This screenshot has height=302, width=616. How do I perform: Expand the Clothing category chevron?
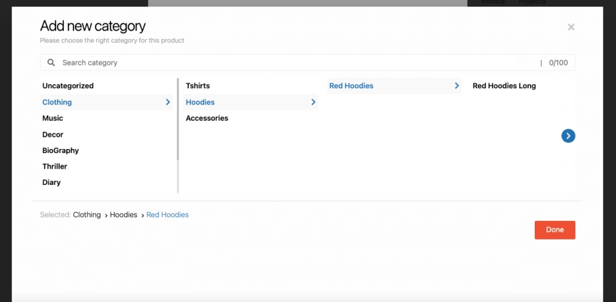point(168,102)
